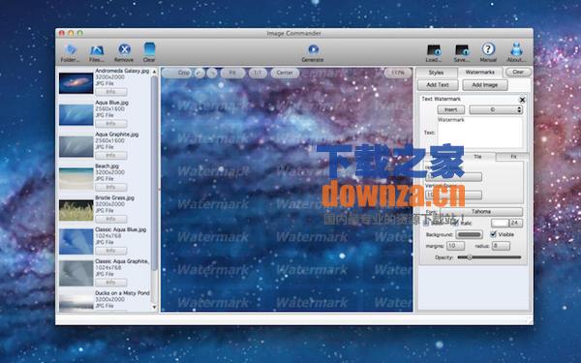Select the Tile placement tab

pyautogui.click(x=477, y=157)
